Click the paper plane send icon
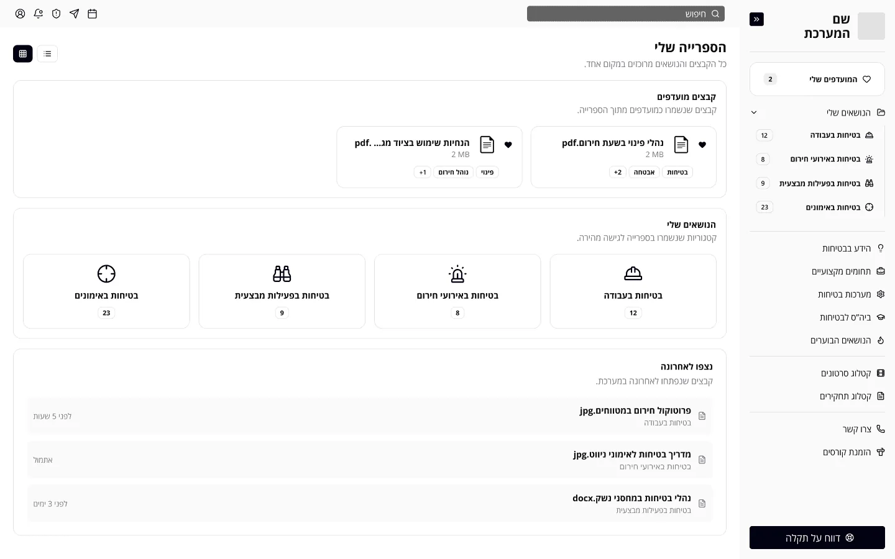The width and height of the screenshot is (895, 559). [75, 14]
